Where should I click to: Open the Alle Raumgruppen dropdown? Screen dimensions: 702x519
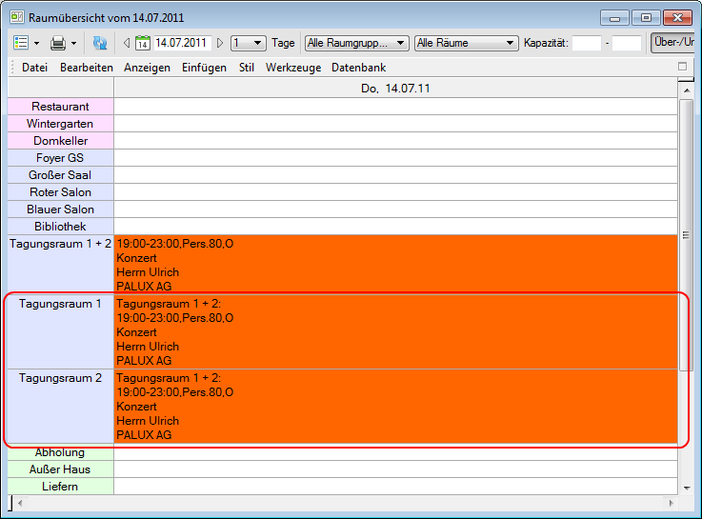pos(401,43)
